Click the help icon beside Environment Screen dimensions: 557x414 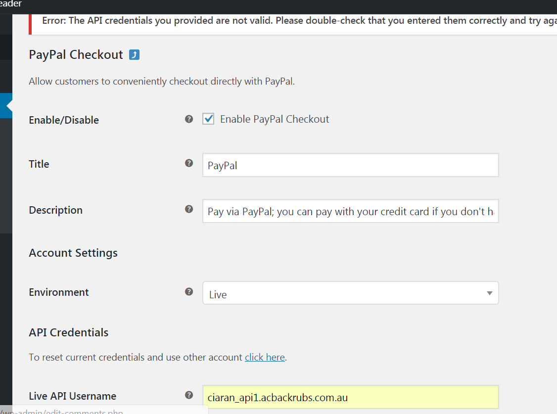tap(189, 291)
